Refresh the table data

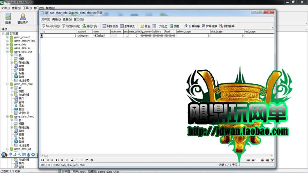click(87, 160)
